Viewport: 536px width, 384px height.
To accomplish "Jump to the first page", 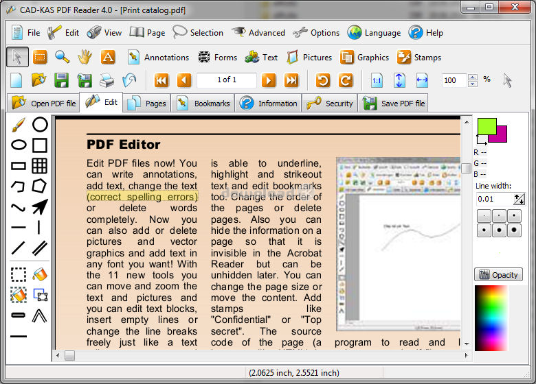I will [x=161, y=80].
